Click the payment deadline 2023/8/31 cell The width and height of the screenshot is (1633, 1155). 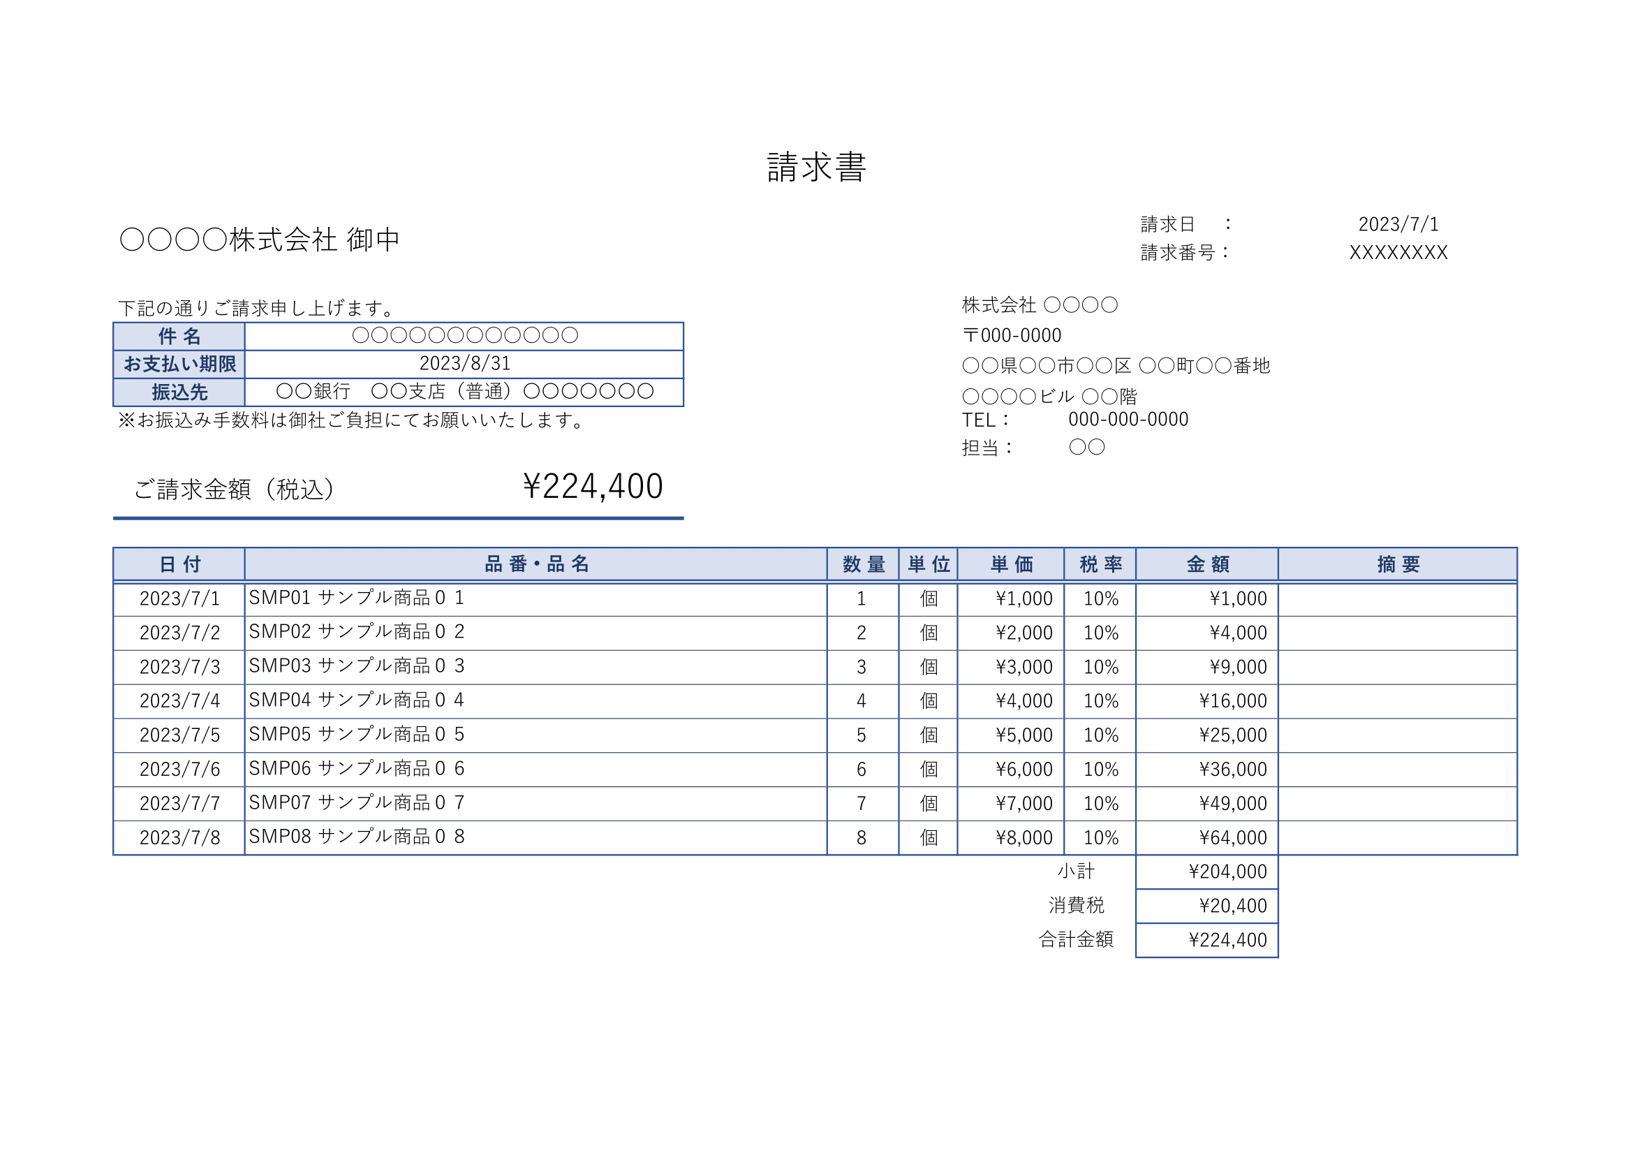464,363
